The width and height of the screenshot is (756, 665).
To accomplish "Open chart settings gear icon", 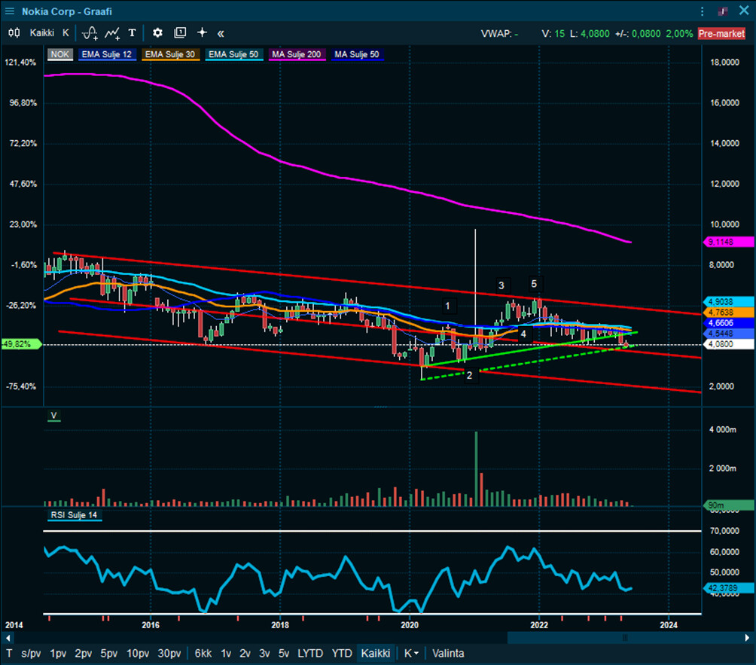I will pyautogui.click(x=157, y=33).
